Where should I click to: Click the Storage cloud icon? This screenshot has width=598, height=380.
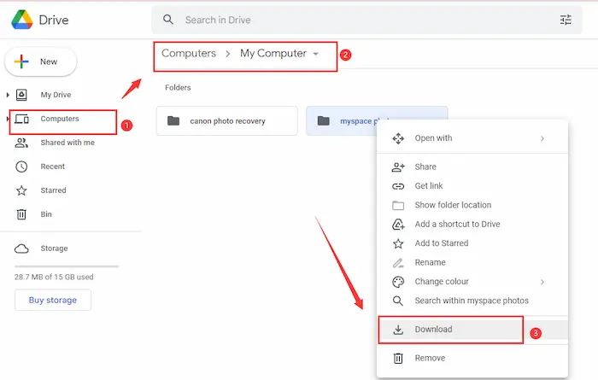(21, 248)
